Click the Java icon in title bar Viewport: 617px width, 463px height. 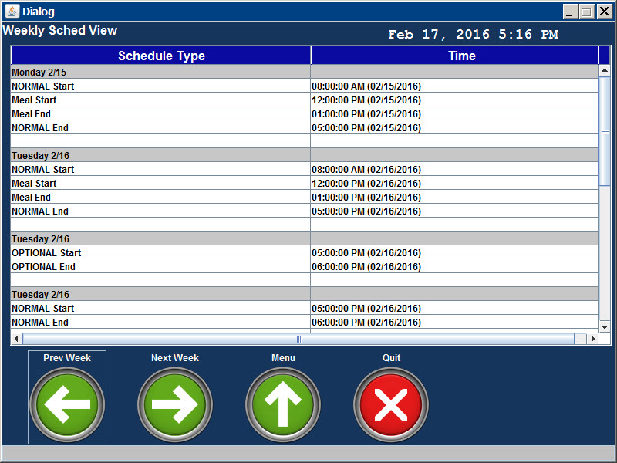[12, 12]
